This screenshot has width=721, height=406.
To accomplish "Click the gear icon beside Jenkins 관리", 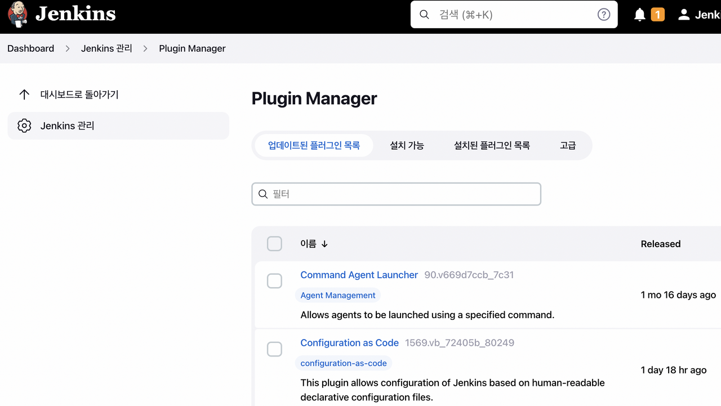I will [x=24, y=126].
